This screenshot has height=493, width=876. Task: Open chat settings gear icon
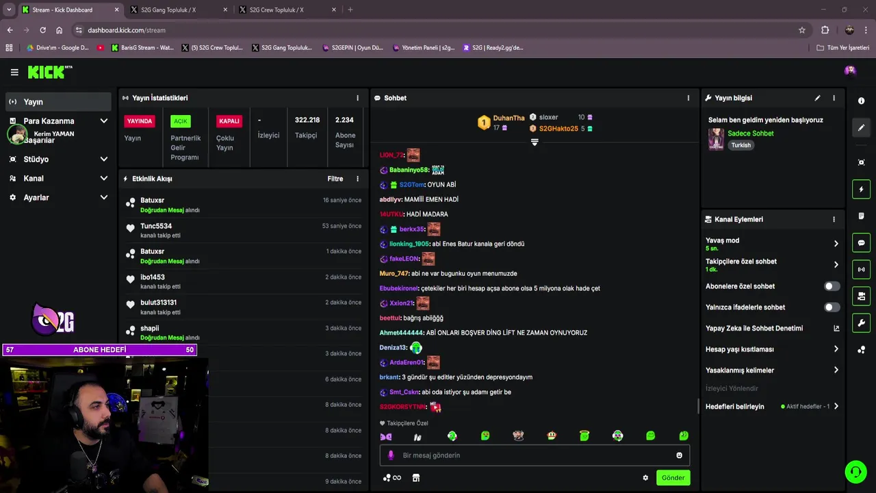pyautogui.click(x=645, y=478)
